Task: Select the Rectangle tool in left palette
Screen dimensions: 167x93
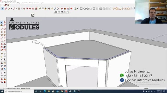Action: (2, 32)
